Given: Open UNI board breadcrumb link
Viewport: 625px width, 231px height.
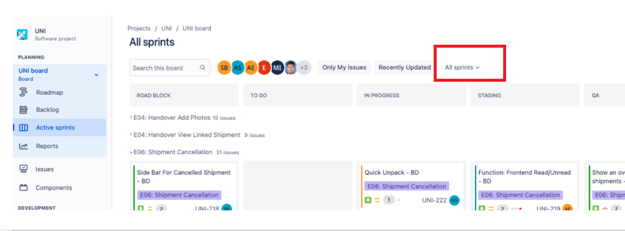Looking at the screenshot, I should pos(197,29).
